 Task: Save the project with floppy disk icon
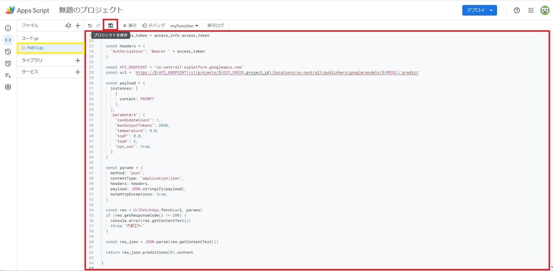tap(111, 25)
